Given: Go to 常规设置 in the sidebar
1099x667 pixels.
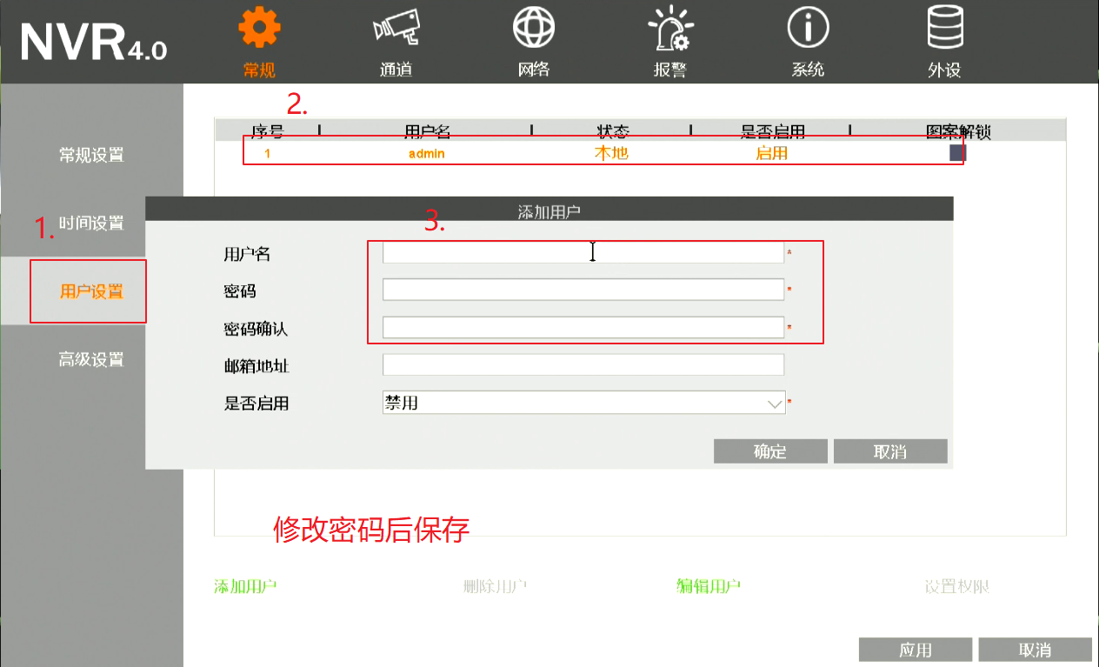Looking at the screenshot, I should click(91, 156).
